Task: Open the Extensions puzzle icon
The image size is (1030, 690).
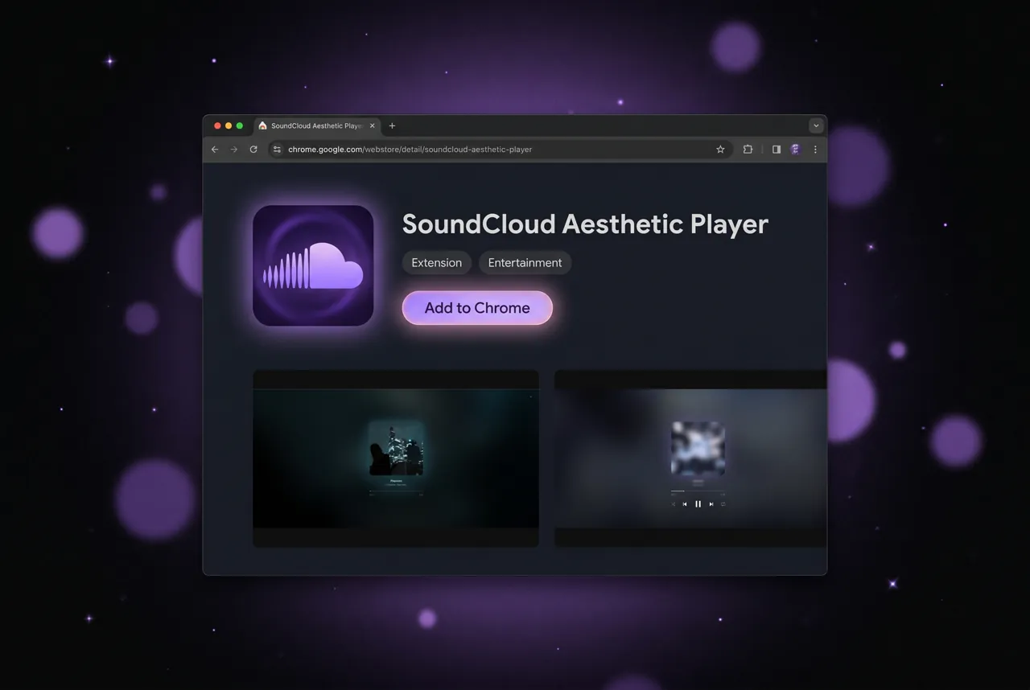Action: [x=748, y=150]
